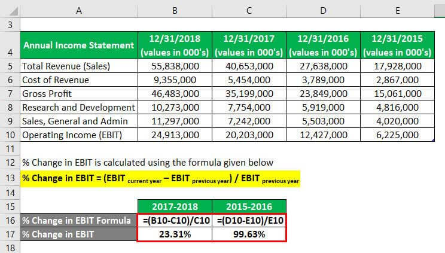Click the yellow % Change in EBIT formula cell
445x253 pixels.
pyautogui.click(x=160, y=179)
